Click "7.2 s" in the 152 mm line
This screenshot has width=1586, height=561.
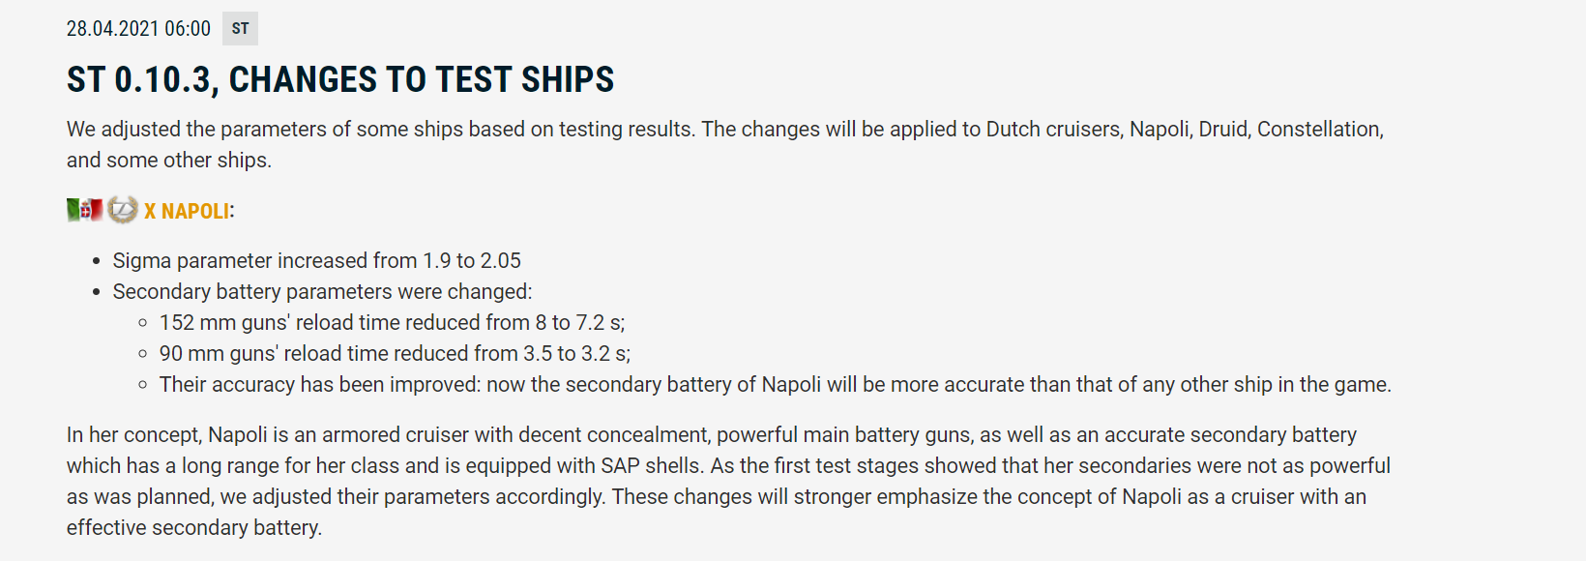pyautogui.click(x=601, y=322)
